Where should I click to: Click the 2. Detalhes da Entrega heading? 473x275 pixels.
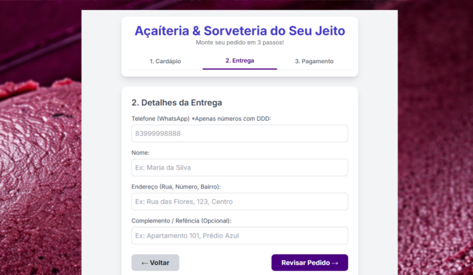click(x=177, y=103)
